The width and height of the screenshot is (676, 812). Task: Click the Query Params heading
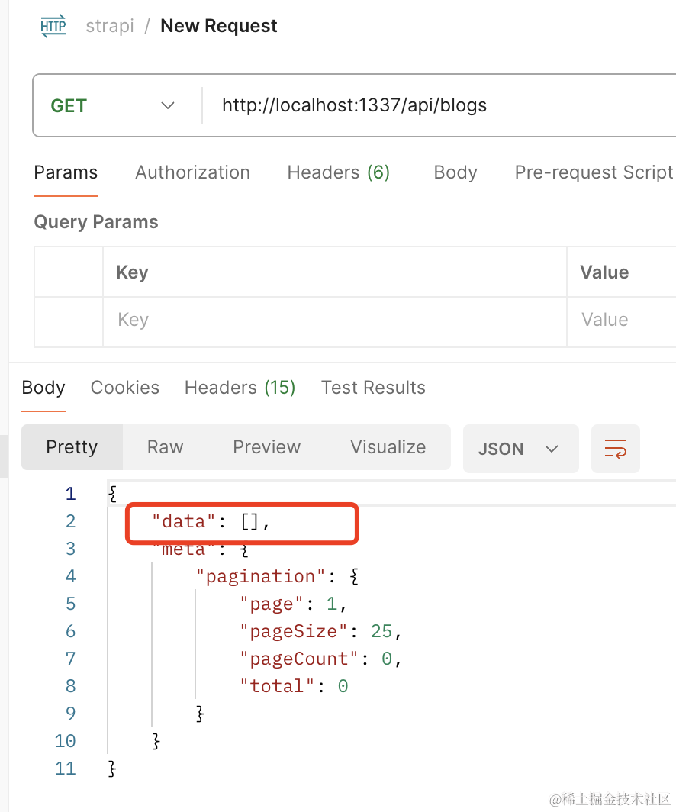pos(96,222)
